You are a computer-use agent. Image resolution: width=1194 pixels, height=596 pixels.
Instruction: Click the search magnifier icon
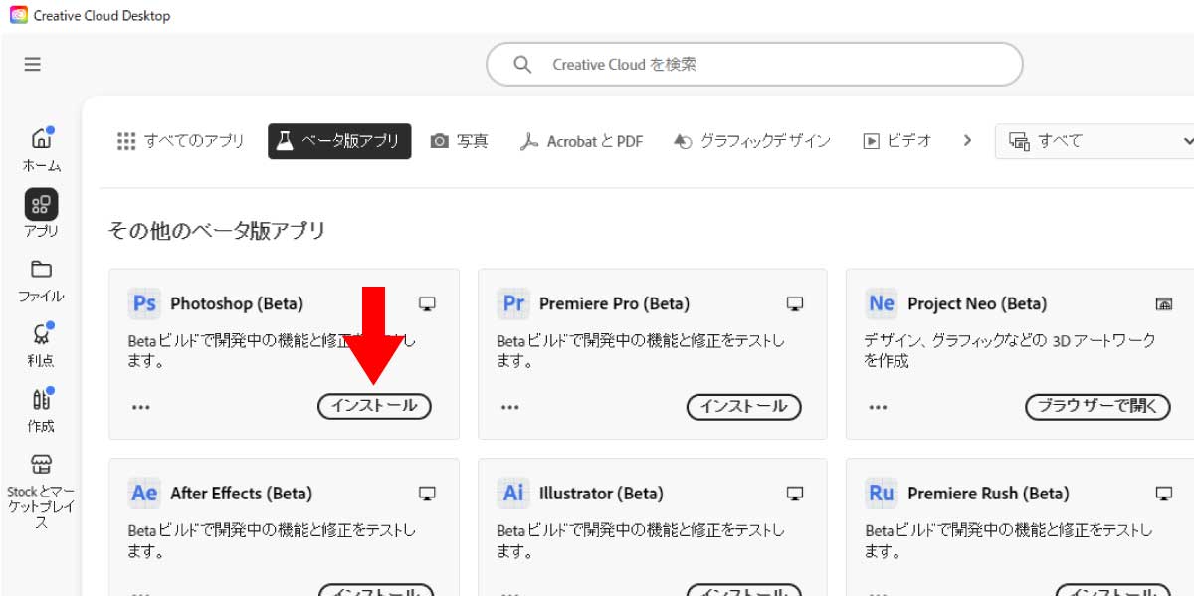point(522,65)
